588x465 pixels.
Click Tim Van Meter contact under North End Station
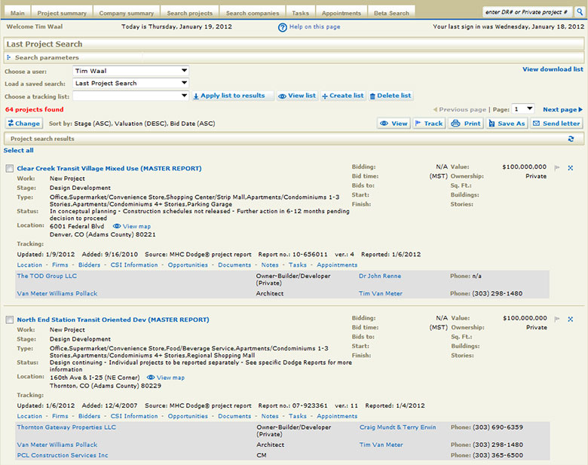click(x=381, y=445)
